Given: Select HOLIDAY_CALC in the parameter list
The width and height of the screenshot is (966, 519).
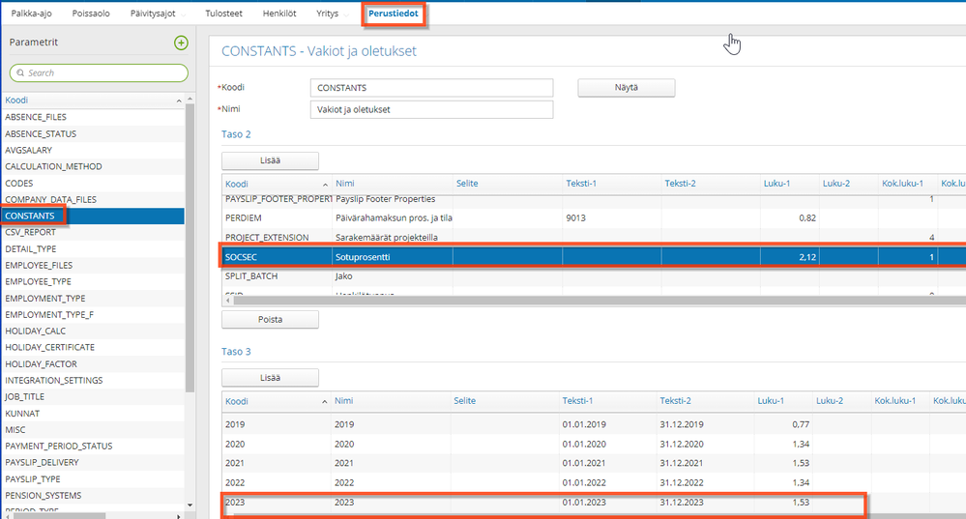Looking at the screenshot, I should tap(37, 331).
